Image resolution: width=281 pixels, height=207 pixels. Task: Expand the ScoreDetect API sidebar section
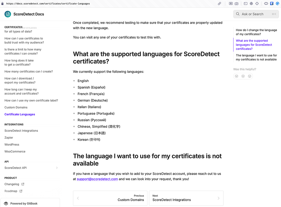[57, 168]
